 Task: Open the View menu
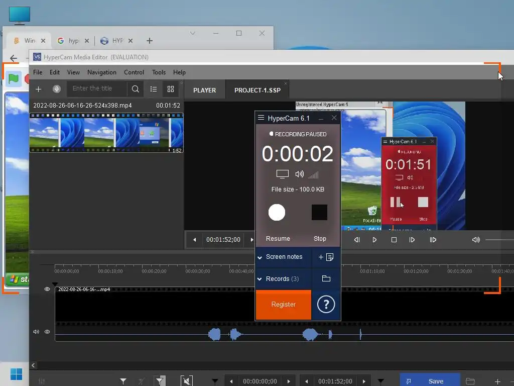(x=73, y=72)
